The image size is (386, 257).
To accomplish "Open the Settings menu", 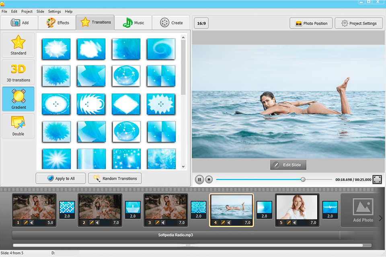I will click(x=54, y=11).
